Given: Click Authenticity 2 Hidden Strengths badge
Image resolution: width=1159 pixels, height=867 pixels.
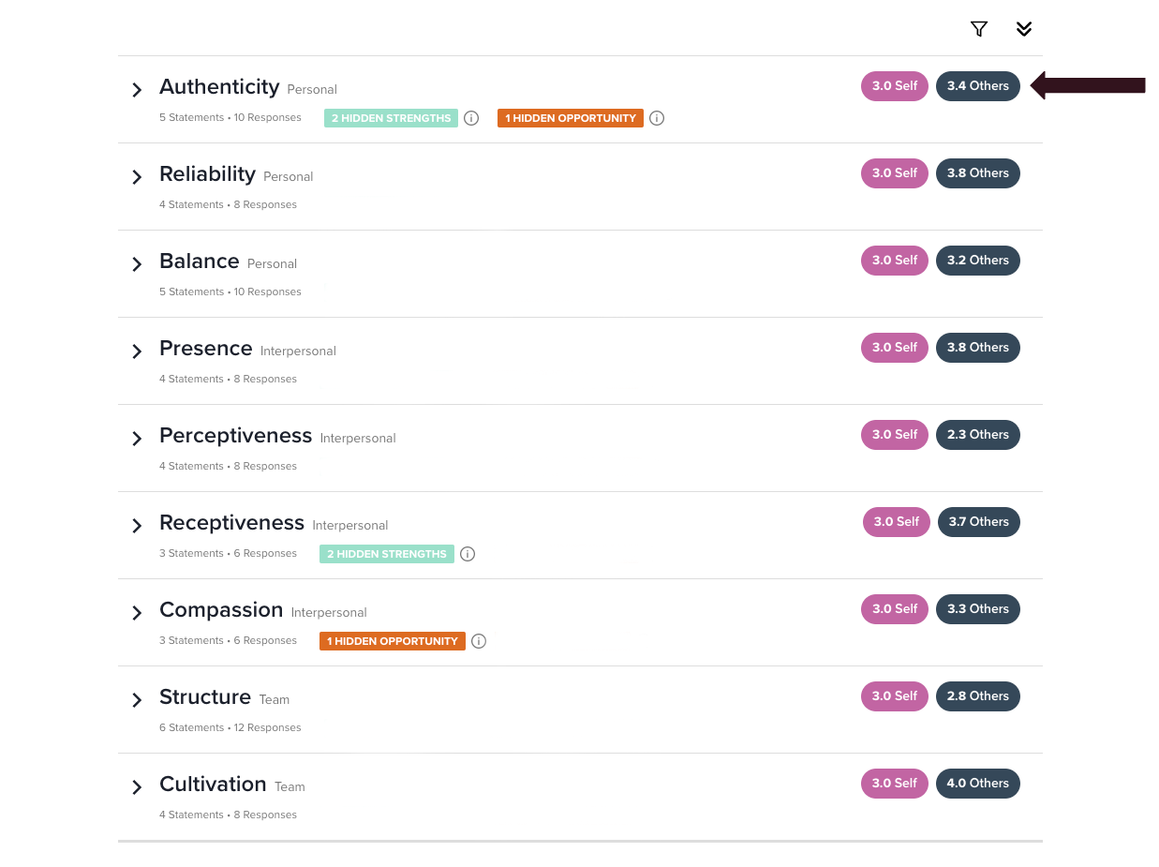Looking at the screenshot, I should tap(391, 118).
